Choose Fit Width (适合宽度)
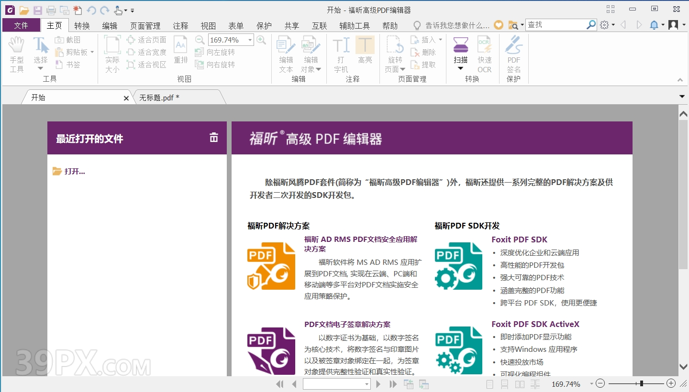Viewport: 689px width, 392px height. click(x=146, y=52)
